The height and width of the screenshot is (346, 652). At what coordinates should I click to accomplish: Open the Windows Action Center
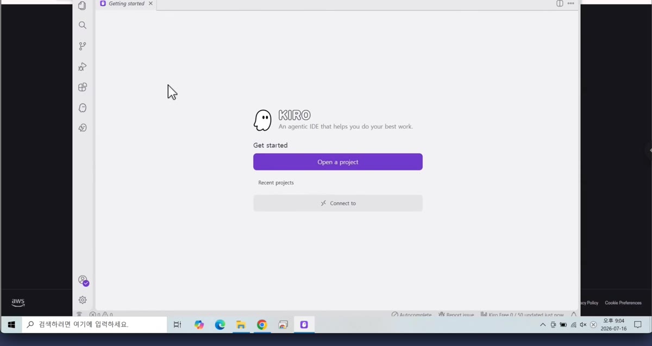[x=638, y=325]
